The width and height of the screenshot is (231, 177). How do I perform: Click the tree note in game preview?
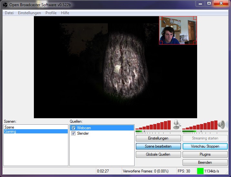click(117, 68)
